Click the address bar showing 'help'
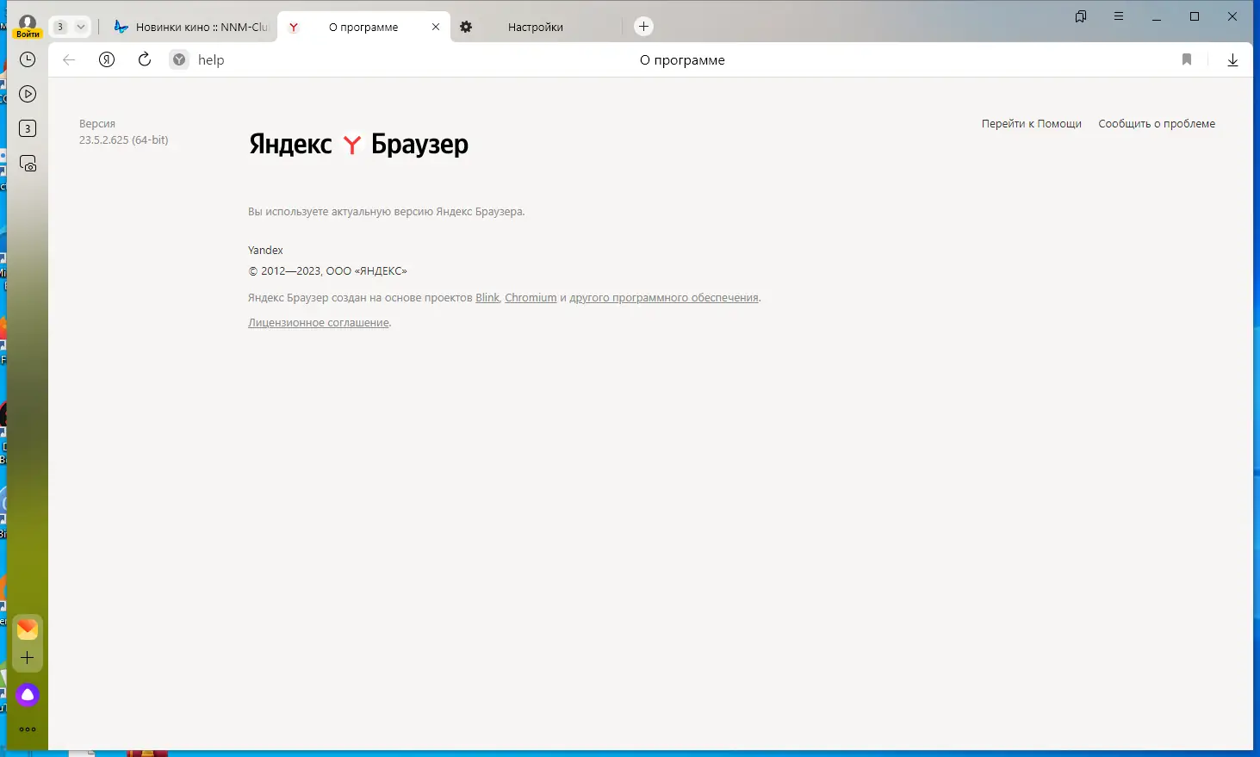The image size is (1260, 757). coord(212,59)
